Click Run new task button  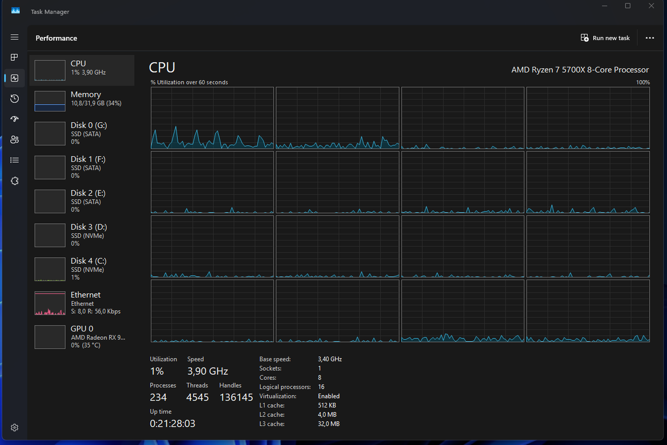(605, 38)
